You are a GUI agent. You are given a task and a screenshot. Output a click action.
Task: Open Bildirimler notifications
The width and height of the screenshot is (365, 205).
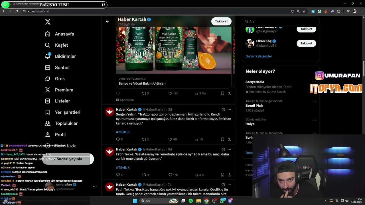[60, 56]
